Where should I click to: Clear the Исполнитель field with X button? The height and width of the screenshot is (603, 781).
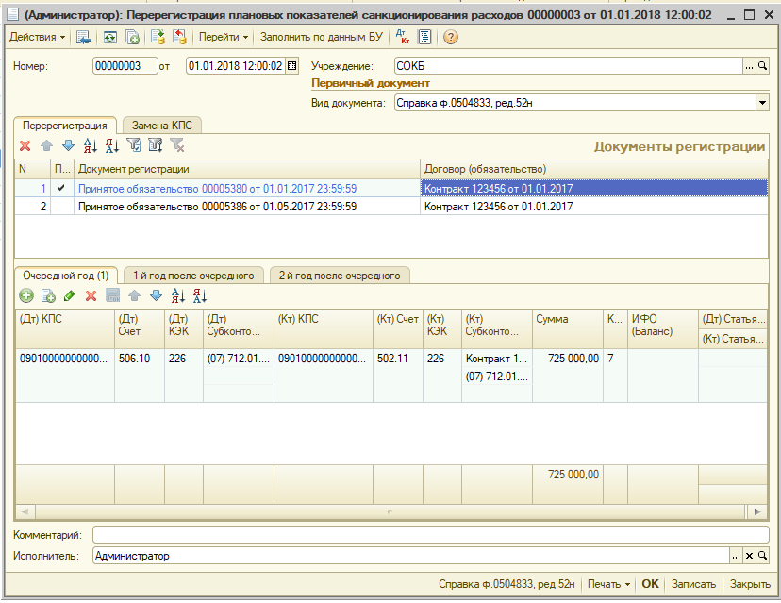point(750,556)
